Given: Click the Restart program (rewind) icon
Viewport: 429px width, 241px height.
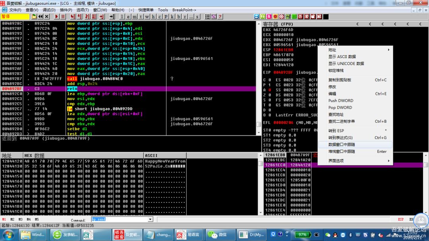Looking at the screenshot, I should (41, 17).
